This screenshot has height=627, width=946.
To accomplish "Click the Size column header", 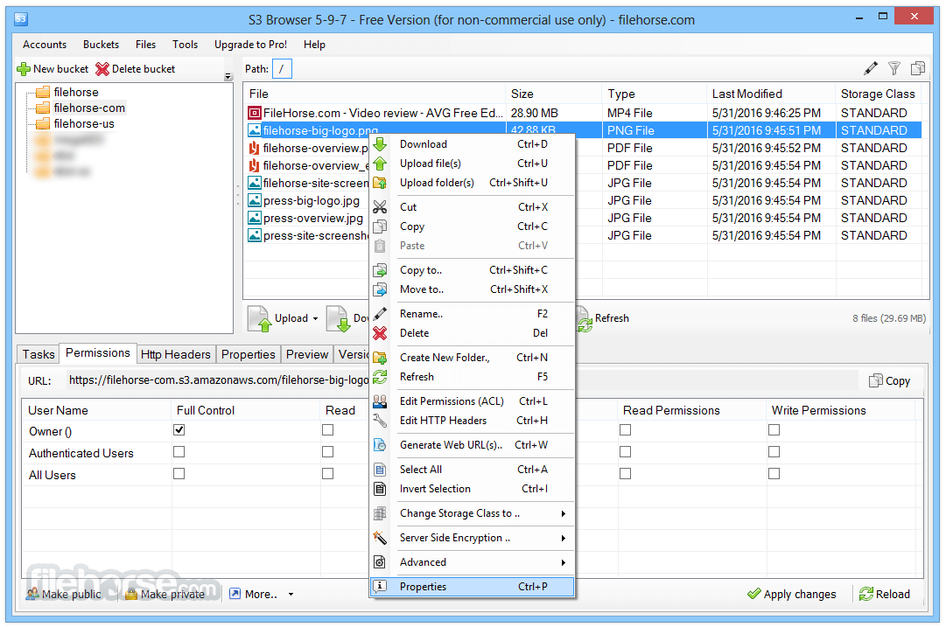I will pyautogui.click(x=553, y=94).
